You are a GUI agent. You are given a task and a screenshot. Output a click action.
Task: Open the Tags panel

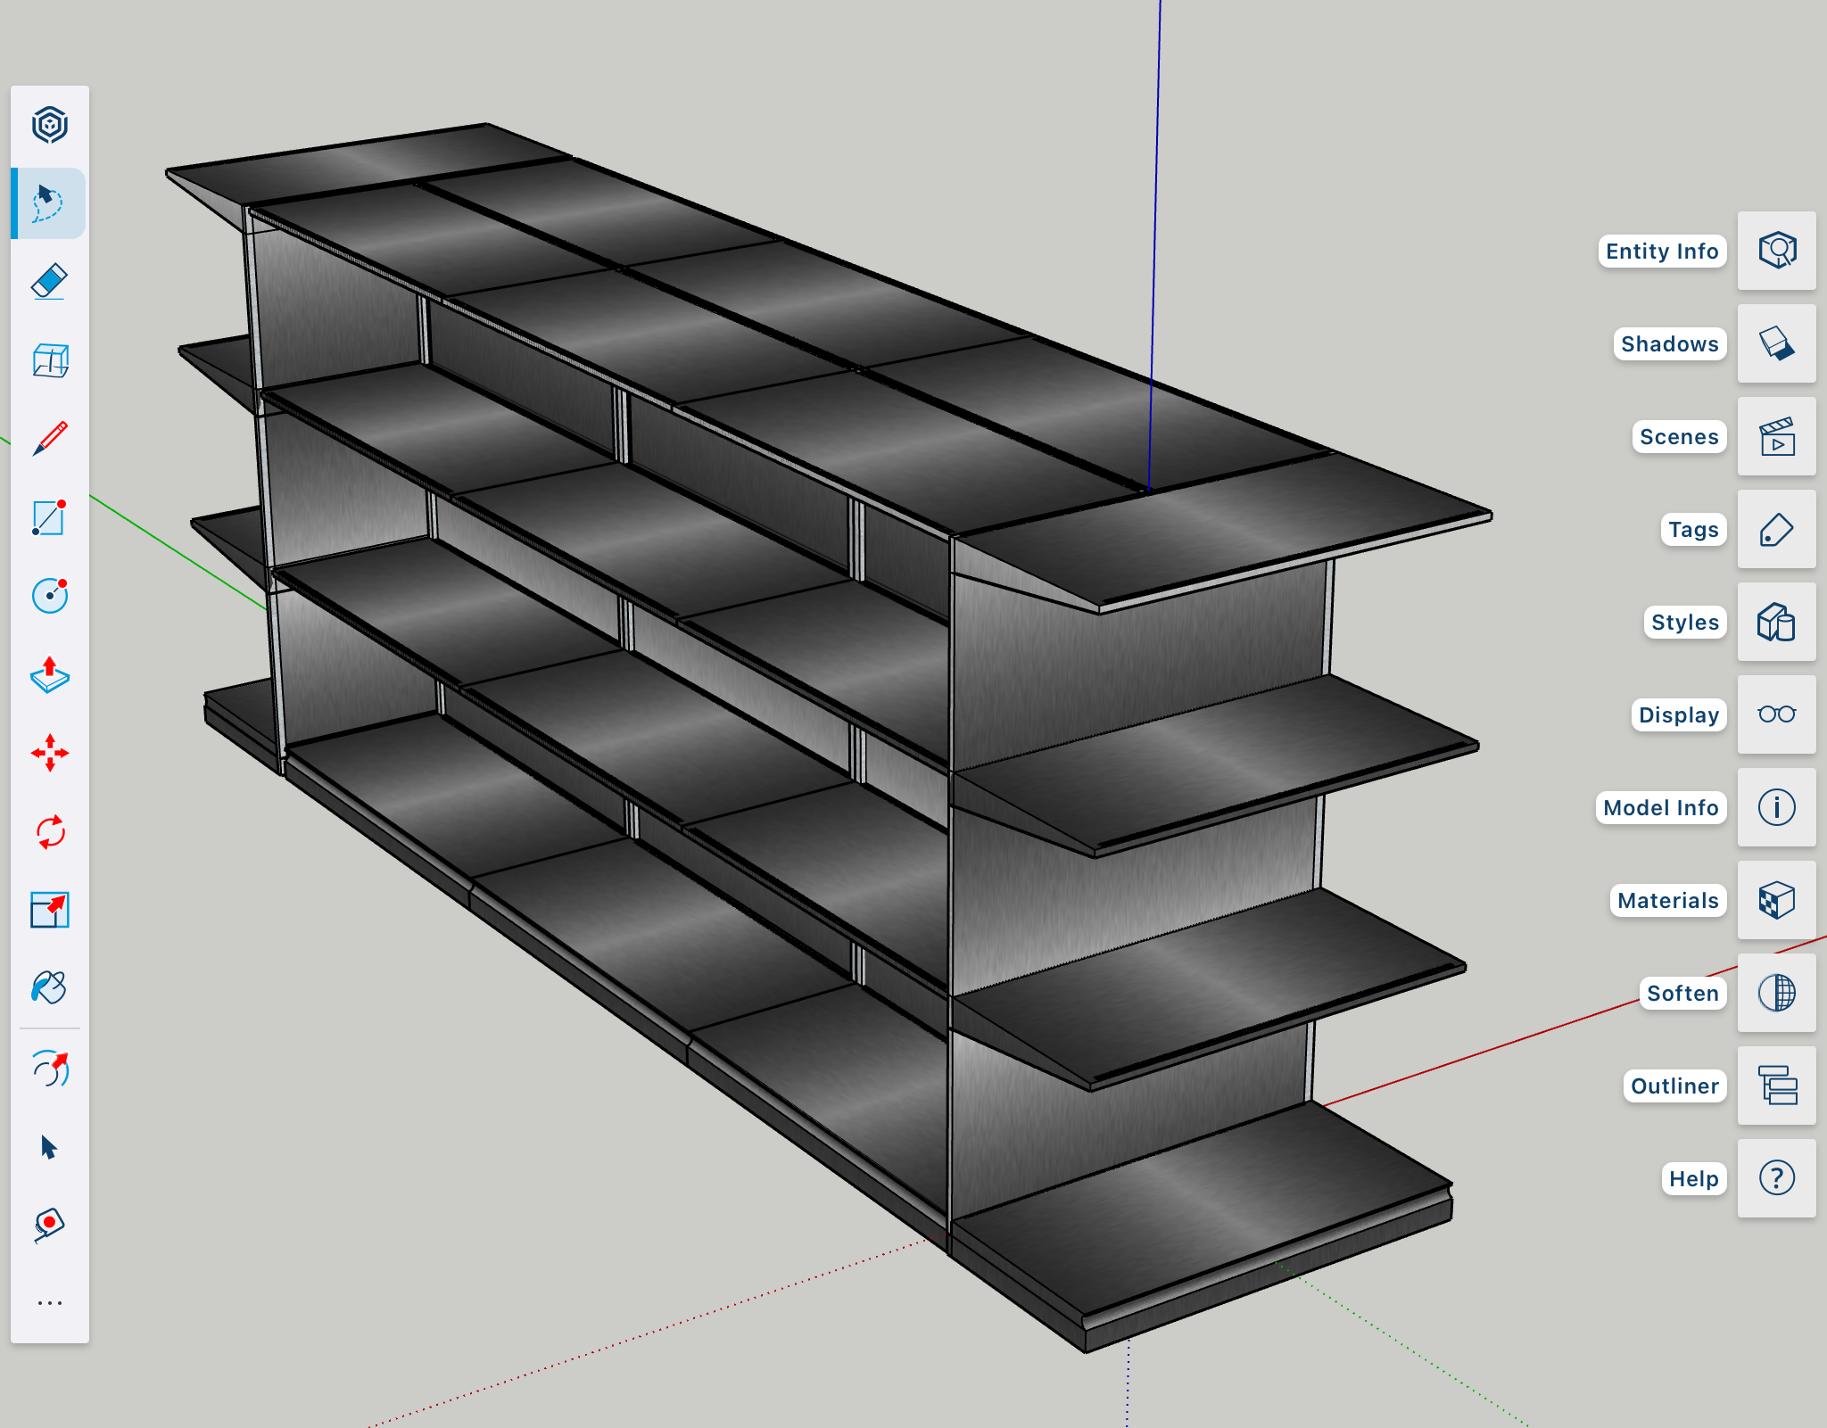[x=1776, y=530]
